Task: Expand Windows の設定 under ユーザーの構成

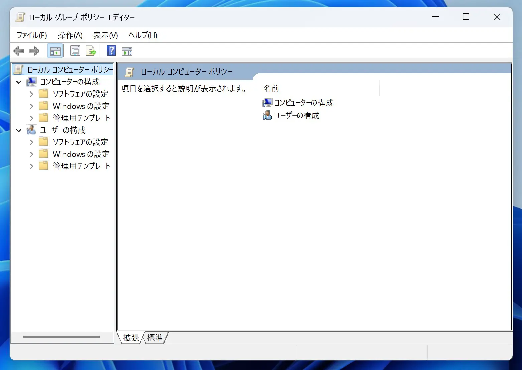Action: click(x=31, y=154)
